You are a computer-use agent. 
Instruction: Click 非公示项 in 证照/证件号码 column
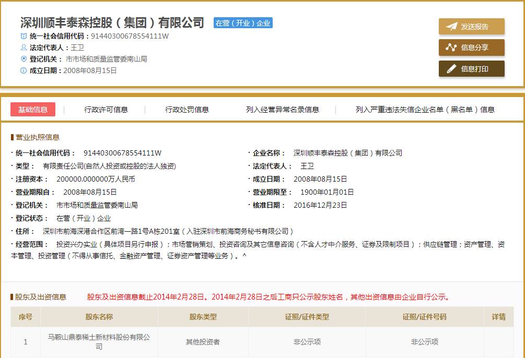[425, 342]
